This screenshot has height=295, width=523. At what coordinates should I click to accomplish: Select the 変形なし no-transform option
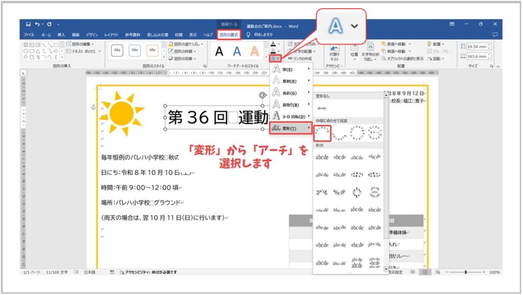pos(322,108)
